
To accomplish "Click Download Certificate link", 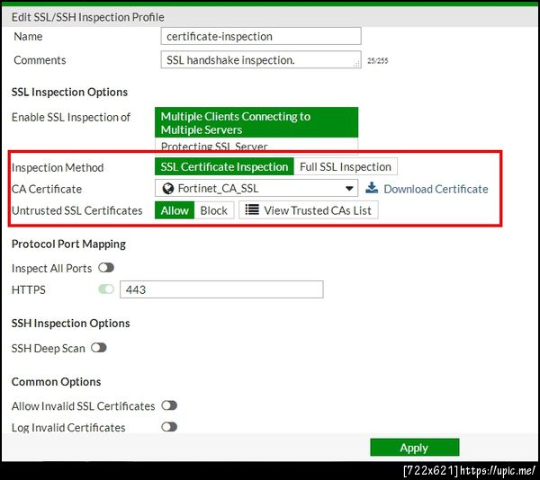I will click(x=436, y=189).
